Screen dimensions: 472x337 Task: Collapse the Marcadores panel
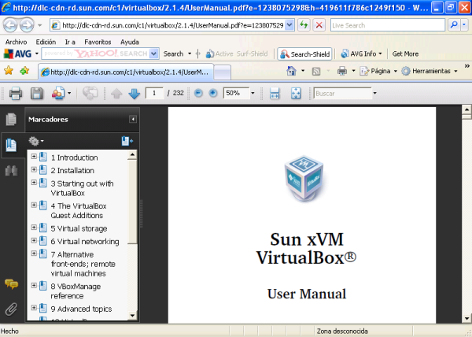[132, 120]
